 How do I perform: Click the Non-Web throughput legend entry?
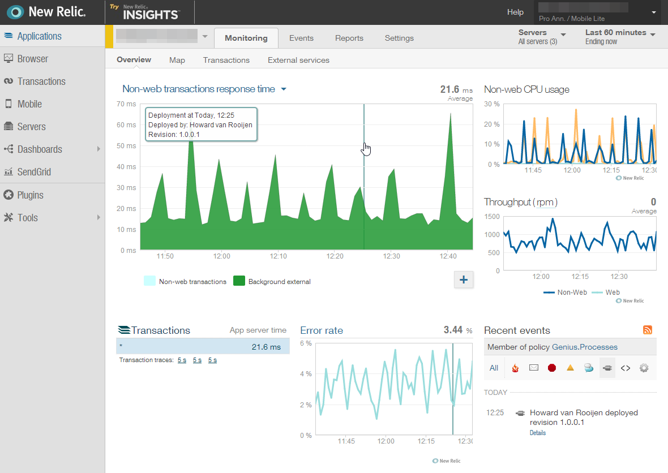click(x=566, y=293)
